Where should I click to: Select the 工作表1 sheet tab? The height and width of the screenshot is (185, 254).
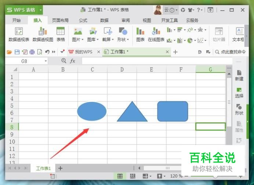coord(43,169)
